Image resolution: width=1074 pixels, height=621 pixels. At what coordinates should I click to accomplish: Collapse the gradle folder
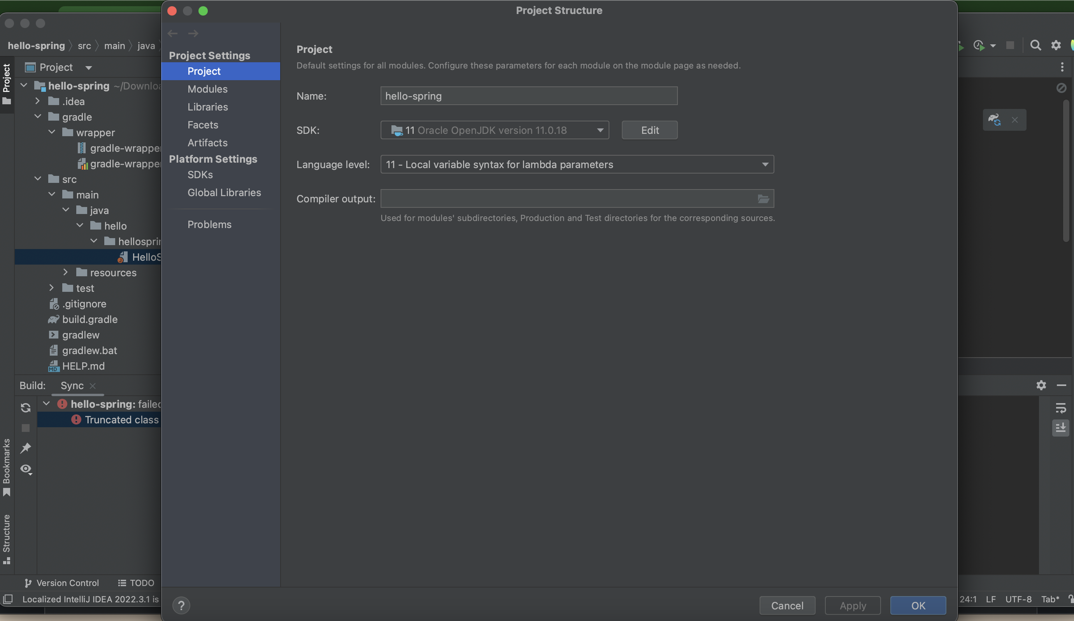(x=37, y=116)
